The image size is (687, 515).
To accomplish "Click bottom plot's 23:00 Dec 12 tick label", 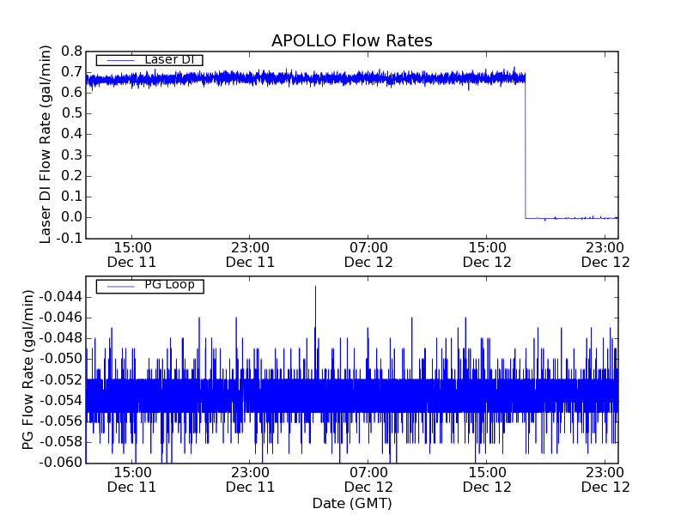I will point(605,479).
